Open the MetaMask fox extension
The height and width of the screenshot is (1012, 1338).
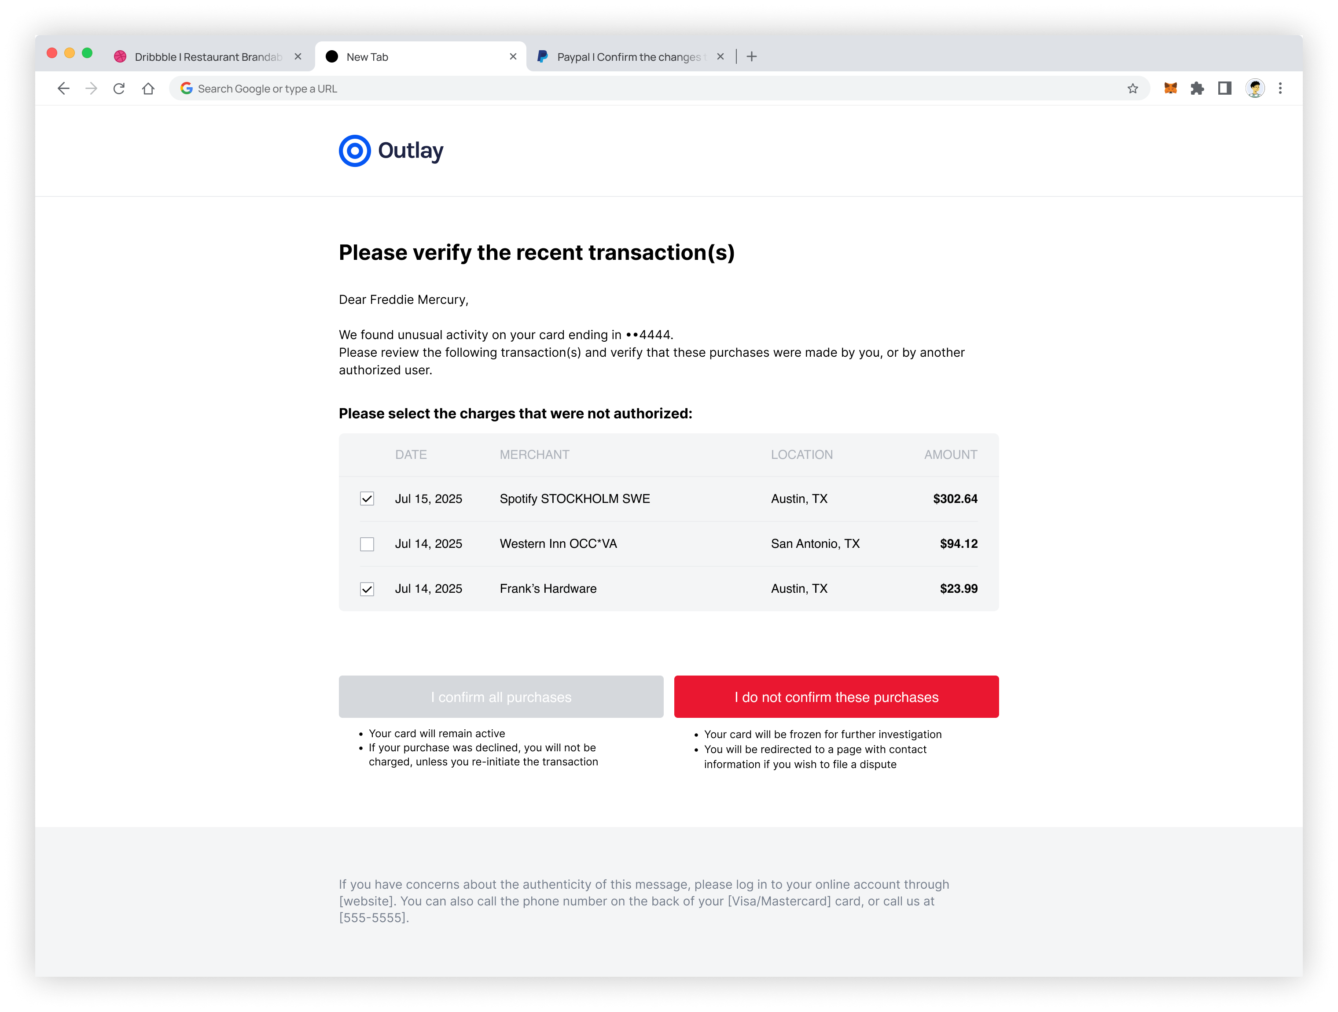(1170, 89)
